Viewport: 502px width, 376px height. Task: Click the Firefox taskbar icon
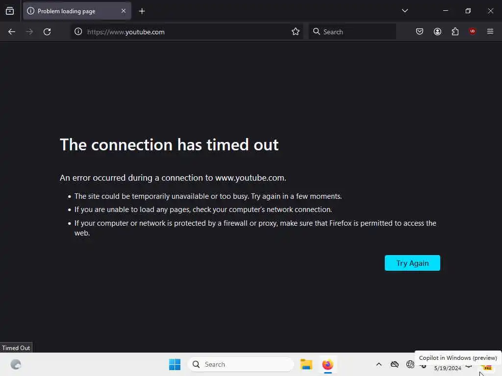[328, 364]
